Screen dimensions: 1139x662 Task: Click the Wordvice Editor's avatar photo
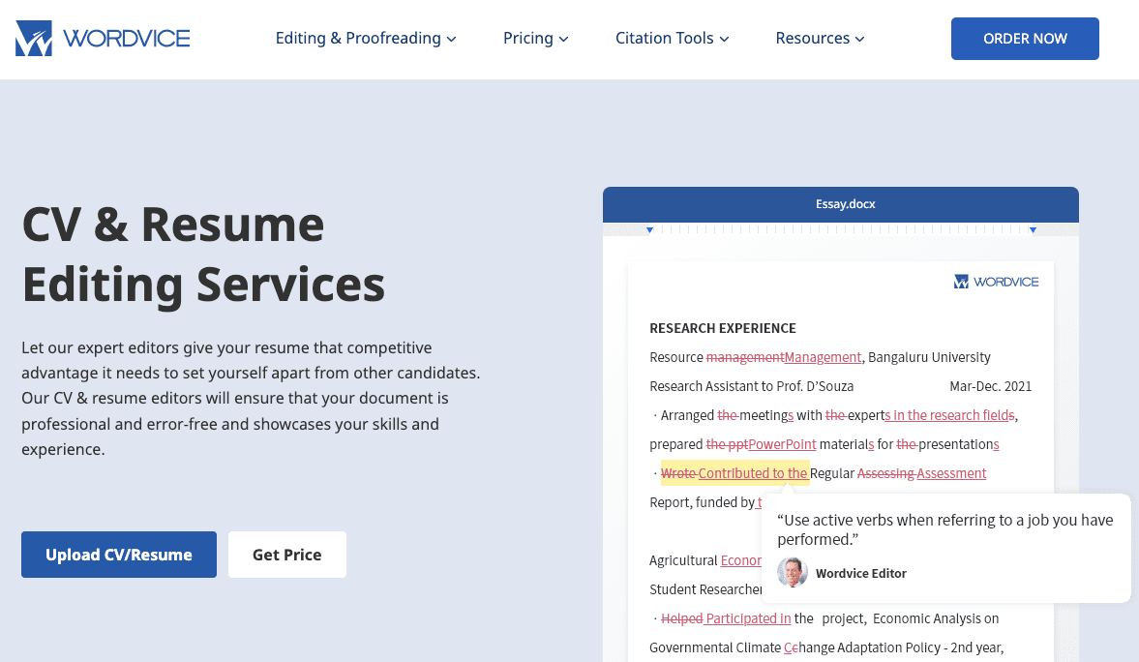click(x=792, y=573)
